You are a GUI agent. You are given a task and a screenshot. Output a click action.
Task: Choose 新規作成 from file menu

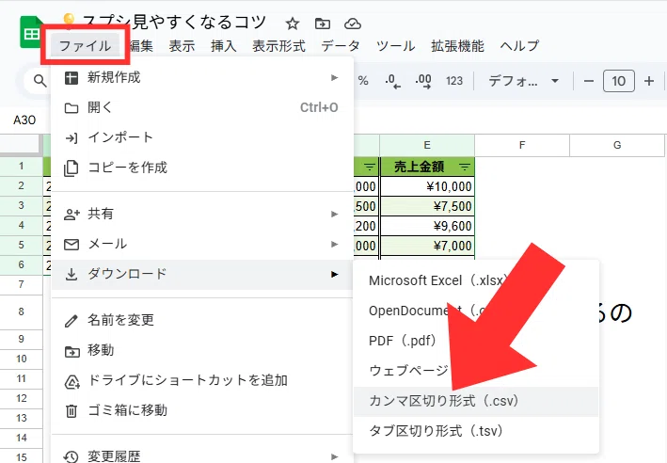pyautogui.click(x=202, y=77)
